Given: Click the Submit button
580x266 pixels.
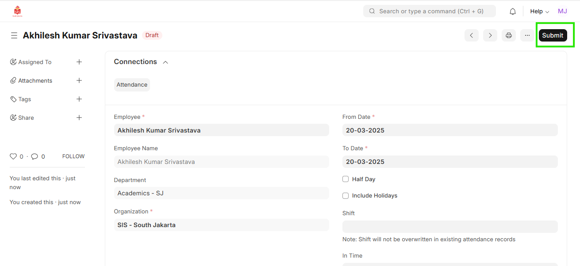Looking at the screenshot, I should click(x=553, y=35).
